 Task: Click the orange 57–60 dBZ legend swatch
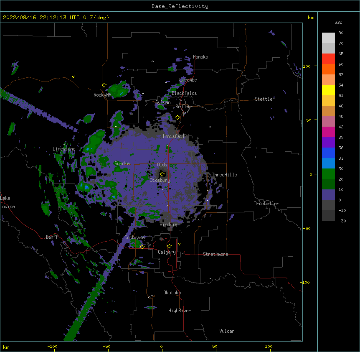click(x=328, y=69)
